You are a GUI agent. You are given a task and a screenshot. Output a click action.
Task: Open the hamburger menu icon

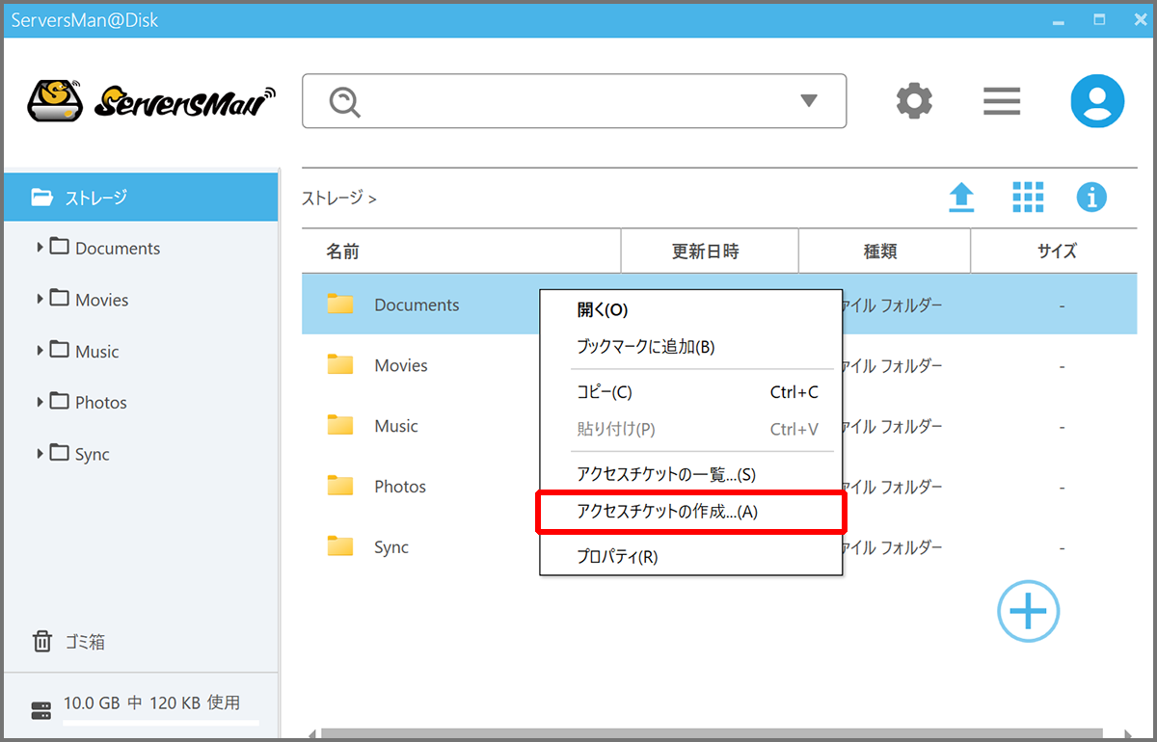(1002, 101)
